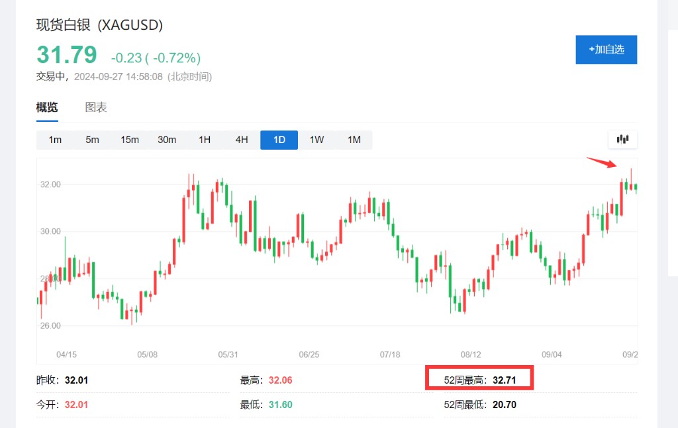
Task: Switch to the 4H timeframe
Action: coord(242,140)
